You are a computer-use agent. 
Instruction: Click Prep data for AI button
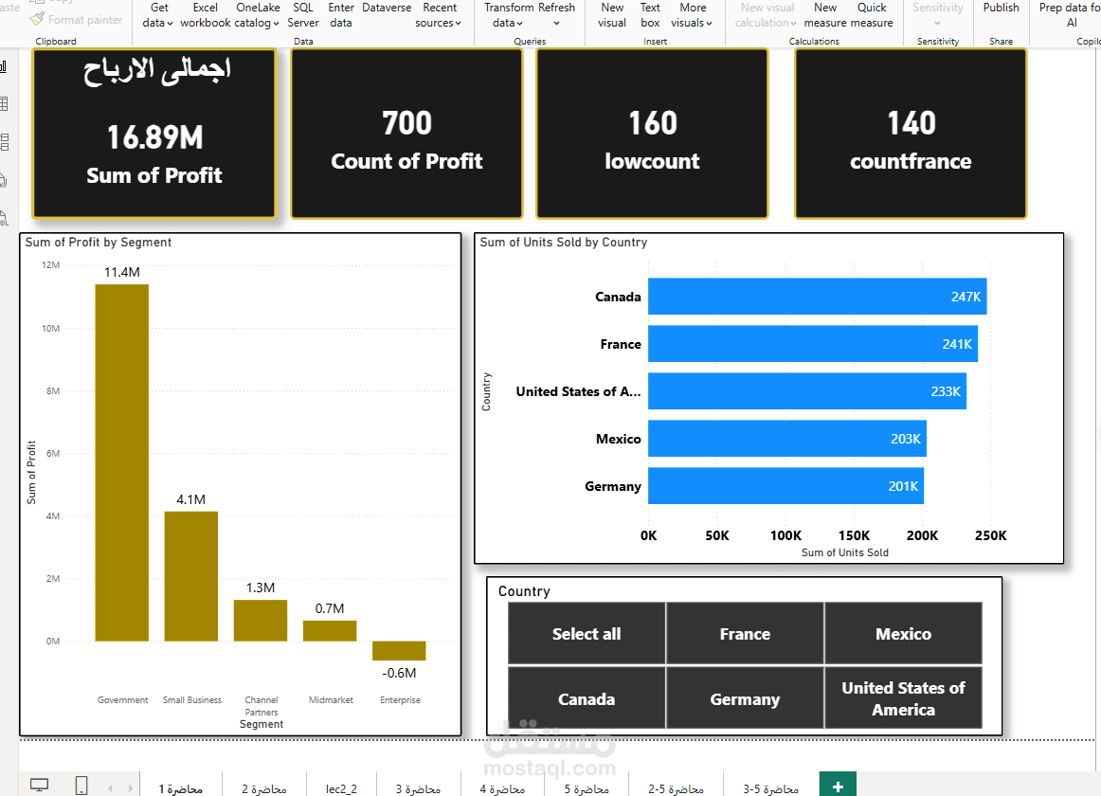[x=1070, y=15]
